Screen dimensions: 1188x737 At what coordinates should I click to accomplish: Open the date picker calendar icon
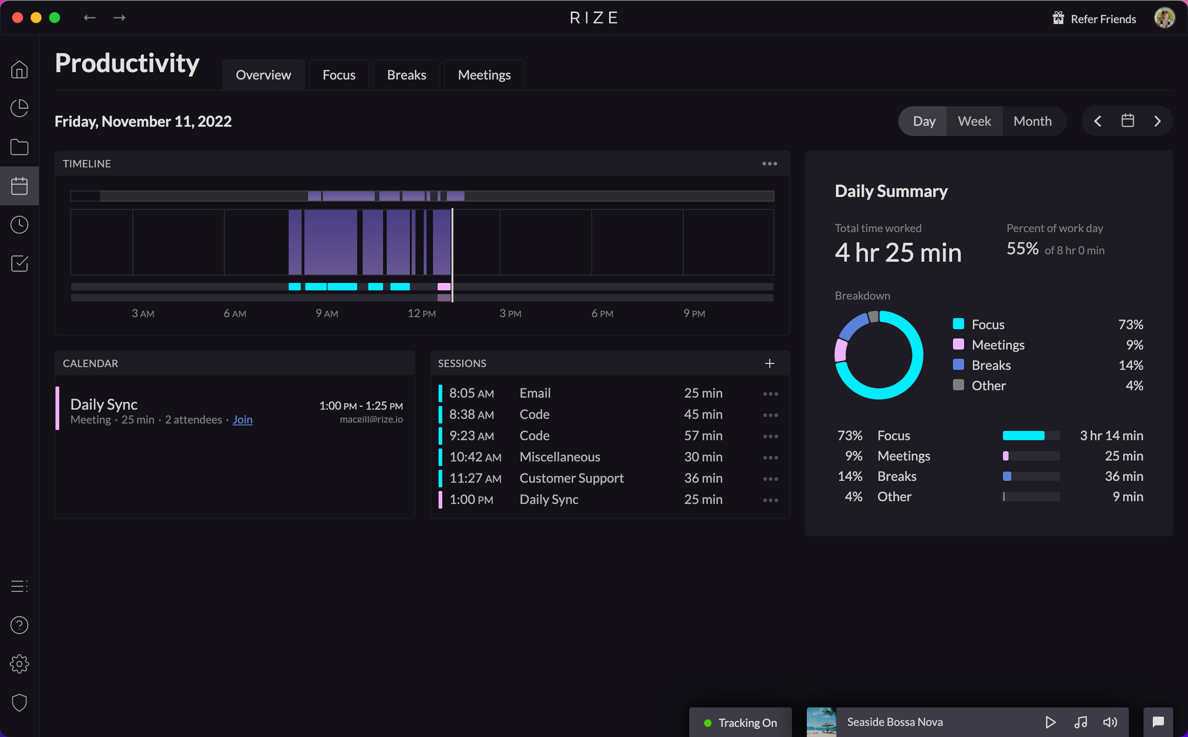(1127, 120)
